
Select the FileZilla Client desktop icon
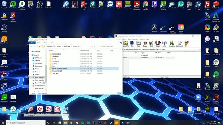tap(207, 6)
